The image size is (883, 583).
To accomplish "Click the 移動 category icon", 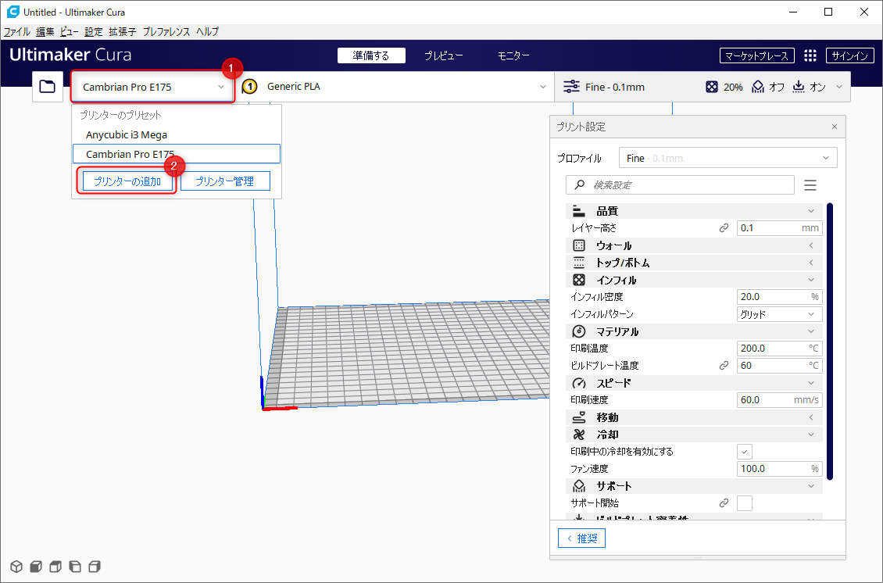I will point(579,417).
